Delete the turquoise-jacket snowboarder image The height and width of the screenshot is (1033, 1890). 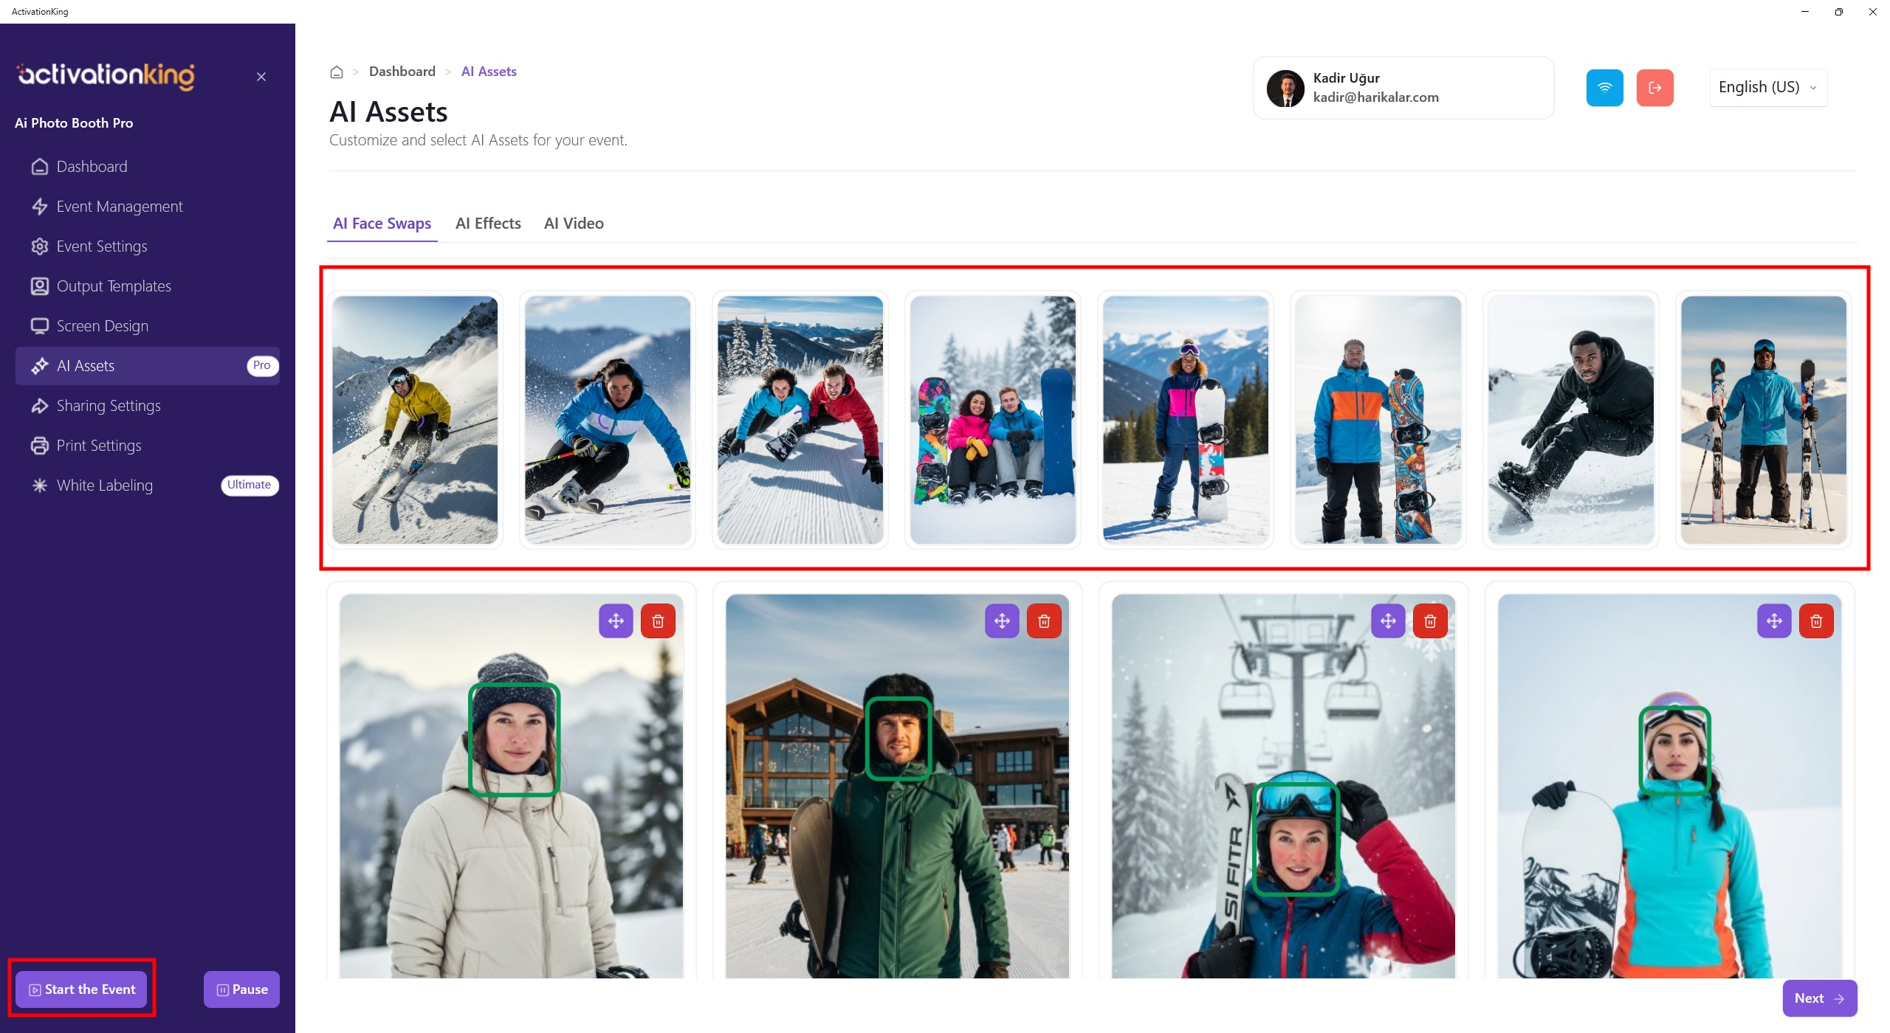(x=1816, y=621)
